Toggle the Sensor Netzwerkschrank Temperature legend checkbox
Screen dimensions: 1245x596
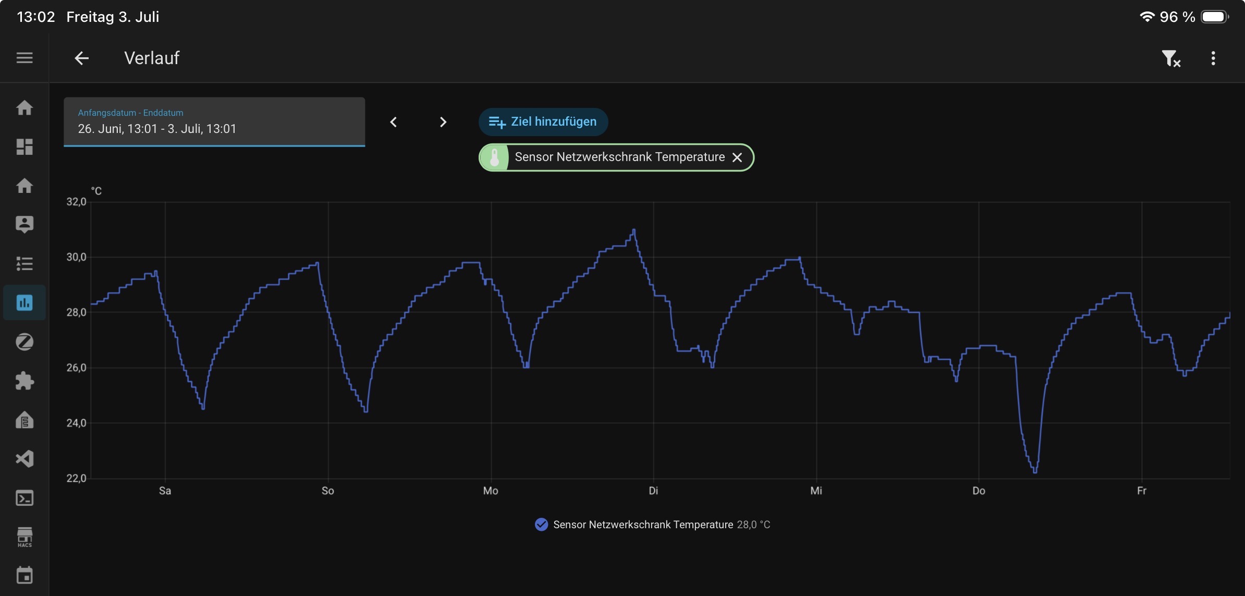[x=541, y=525]
